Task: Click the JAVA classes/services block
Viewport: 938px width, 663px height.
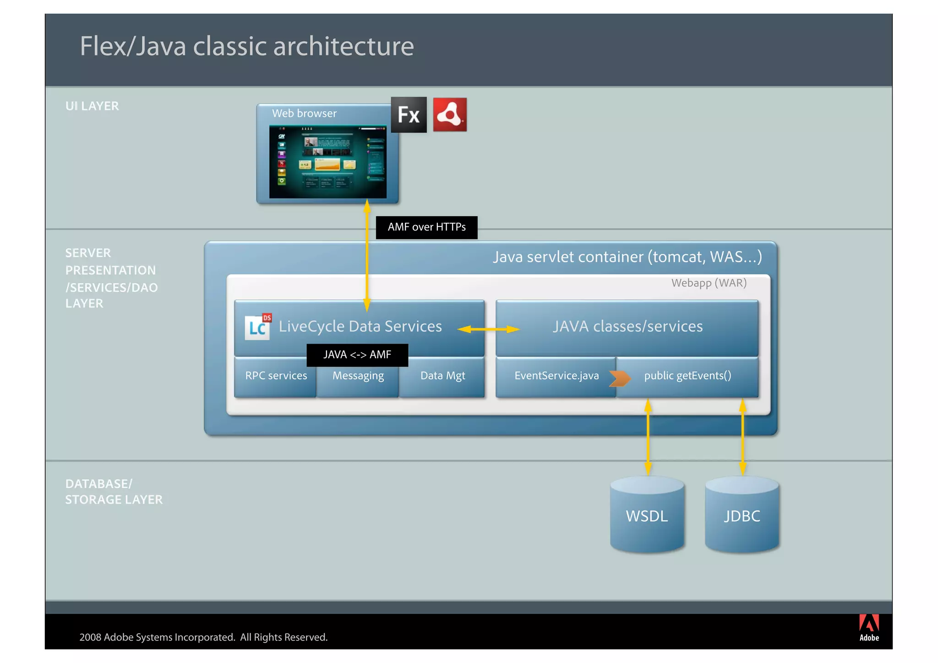Action: (627, 327)
